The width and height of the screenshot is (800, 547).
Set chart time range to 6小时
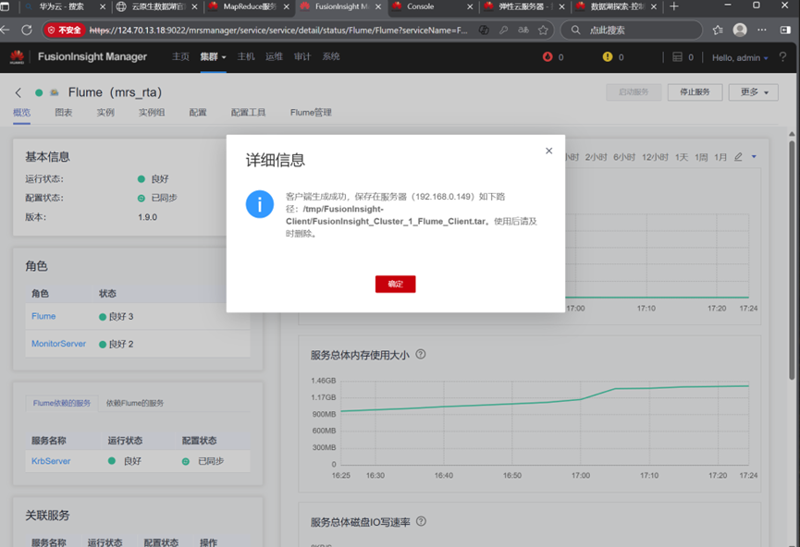[x=624, y=157]
